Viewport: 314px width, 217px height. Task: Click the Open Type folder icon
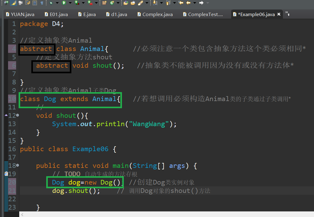point(126,3)
